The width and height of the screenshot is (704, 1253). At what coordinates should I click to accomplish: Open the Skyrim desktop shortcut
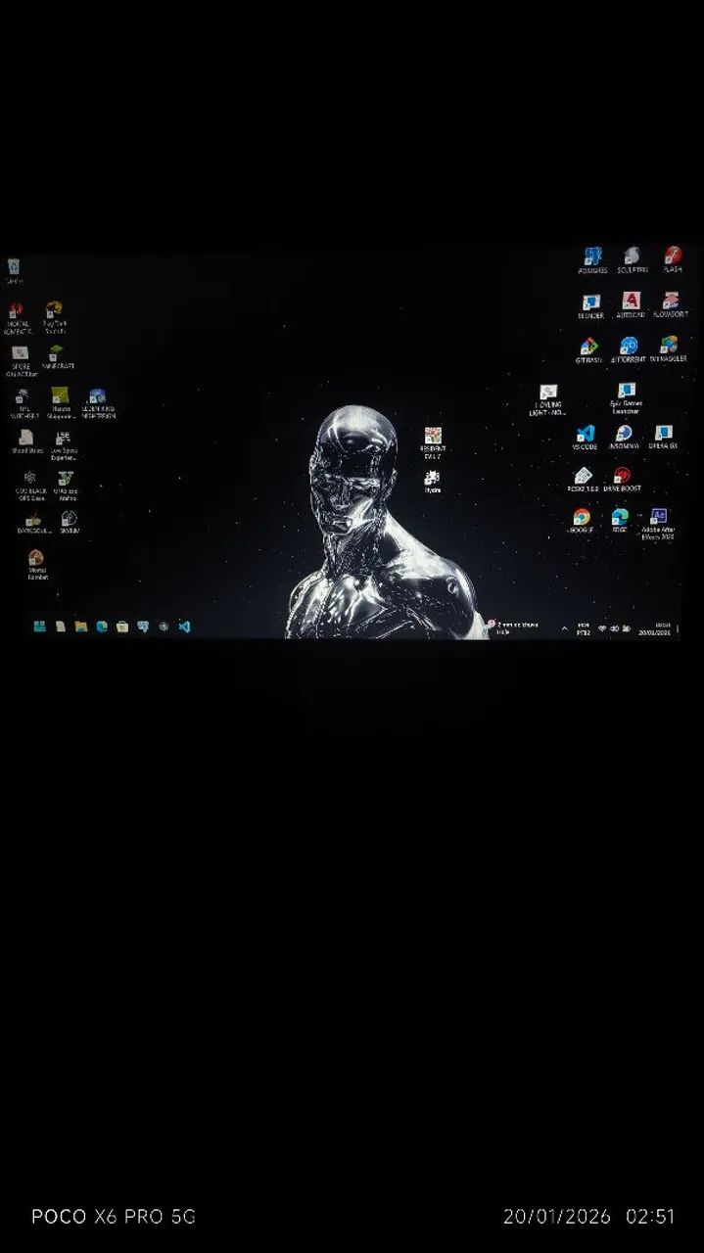(x=69, y=519)
